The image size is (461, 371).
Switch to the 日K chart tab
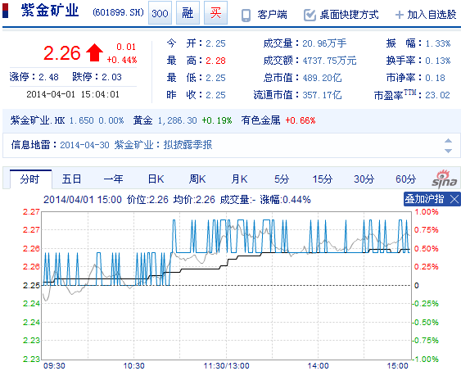tap(156, 179)
